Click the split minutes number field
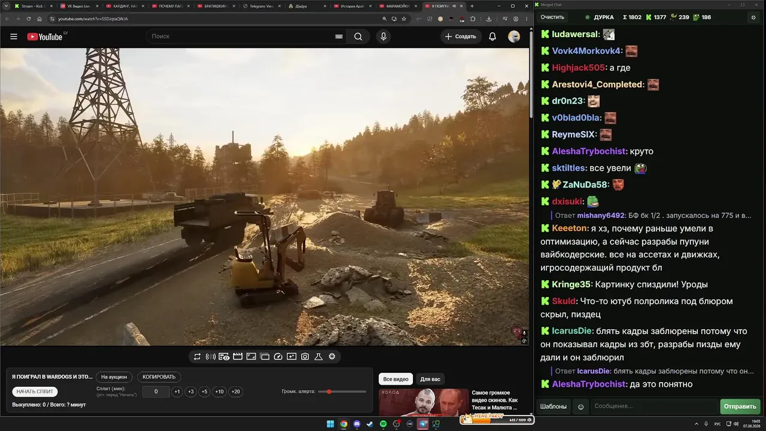Screen dimensions: 766x431 [156, 391]
